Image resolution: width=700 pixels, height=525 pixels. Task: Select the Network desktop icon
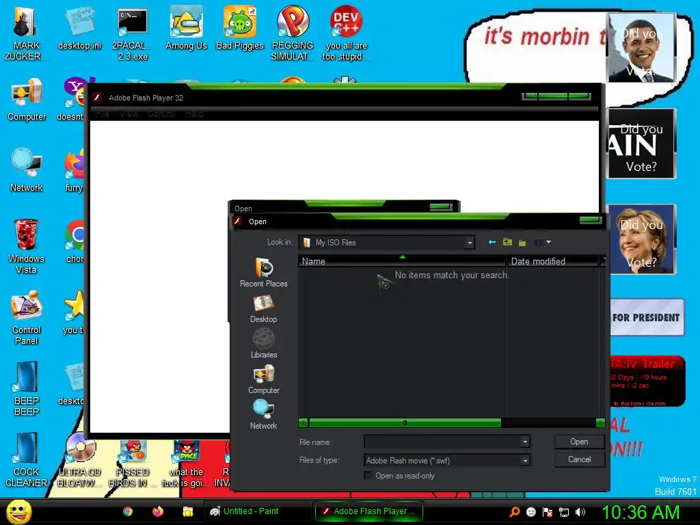27,170
